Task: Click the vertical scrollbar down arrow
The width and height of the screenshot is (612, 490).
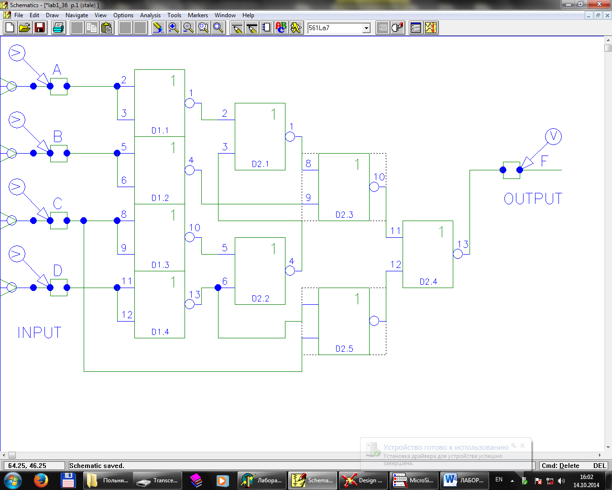Action: (608, 447)
